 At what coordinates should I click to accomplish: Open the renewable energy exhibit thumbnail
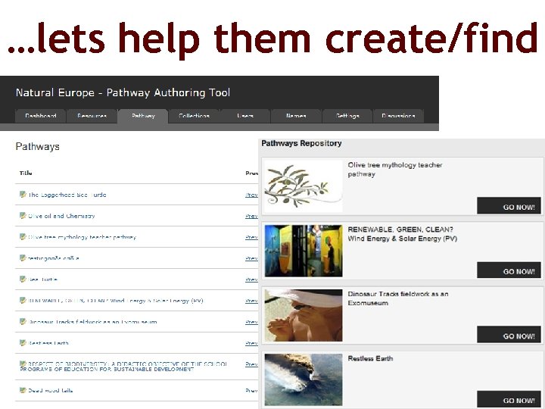click(304, 251)
